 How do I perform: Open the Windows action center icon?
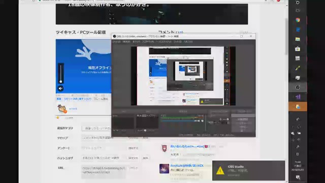(298, 177)
